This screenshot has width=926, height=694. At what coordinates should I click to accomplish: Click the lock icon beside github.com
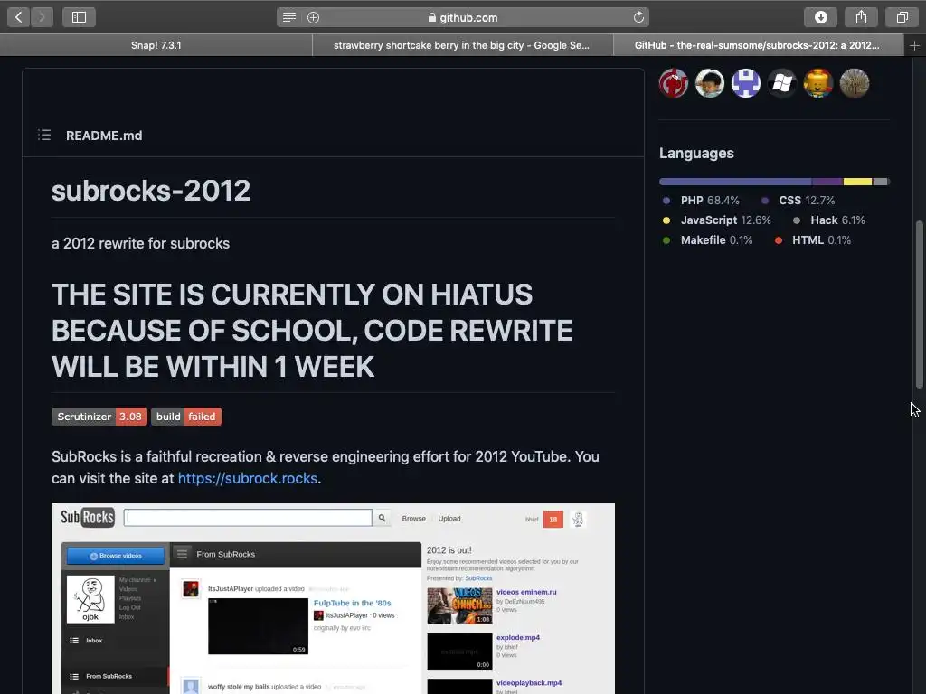[x=432, y=18]
